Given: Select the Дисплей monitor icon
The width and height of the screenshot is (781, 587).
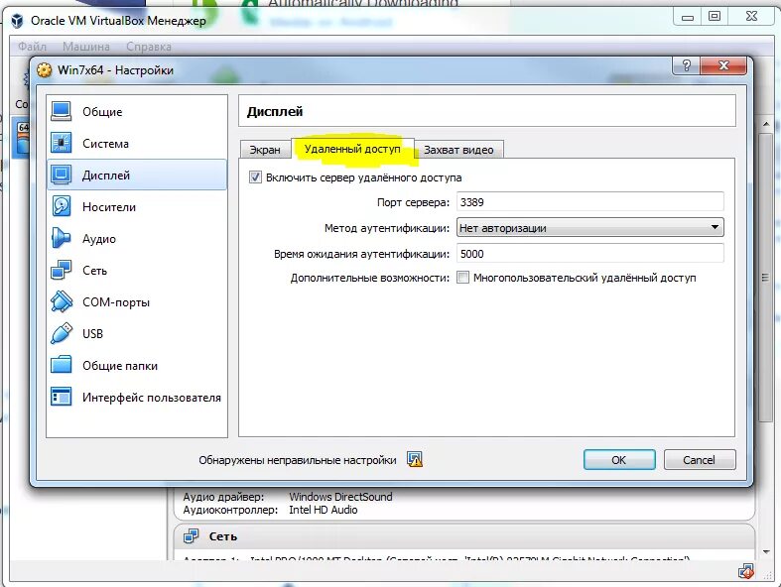Looking at the screenshot, I should 62,175.
